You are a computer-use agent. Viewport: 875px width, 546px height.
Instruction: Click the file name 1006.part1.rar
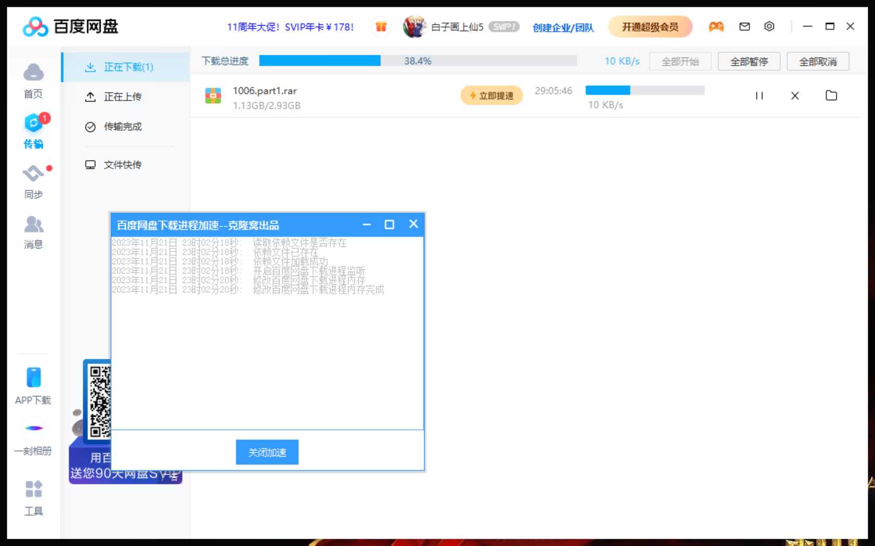tap(265, 91)
